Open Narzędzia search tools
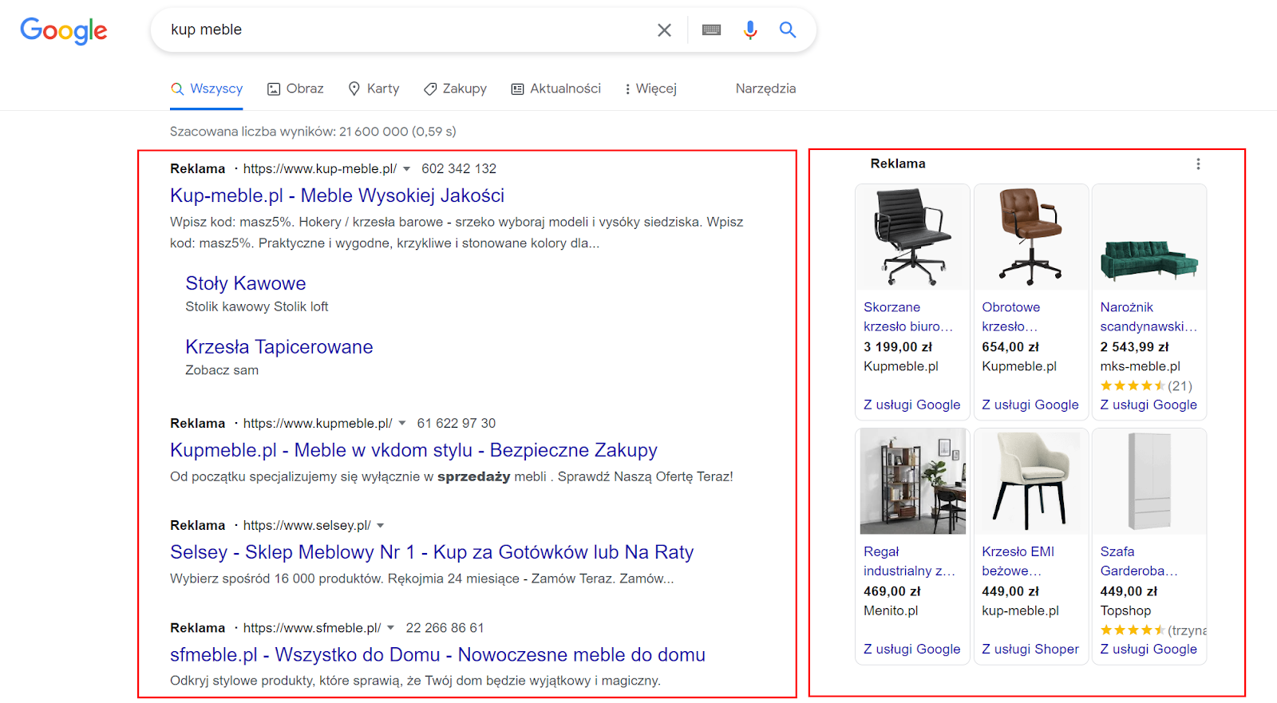The width and height of the screenshot is (1277, 703). tap(765, 89)
